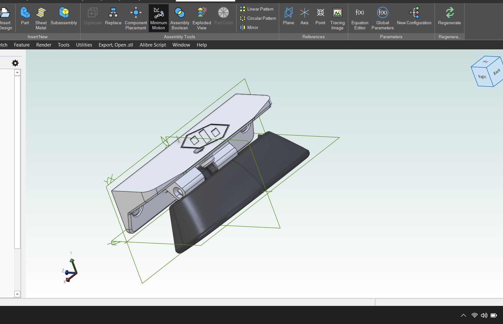The height and width of the screenshot is (324, 503).
Task: Open the Utilities menu
Action: point(84,45)
